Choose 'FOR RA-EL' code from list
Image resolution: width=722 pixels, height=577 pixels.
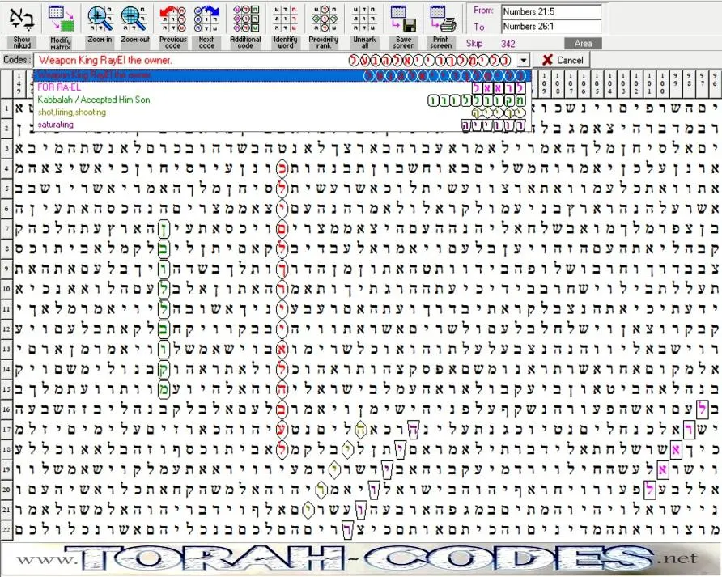coord(282,87)
